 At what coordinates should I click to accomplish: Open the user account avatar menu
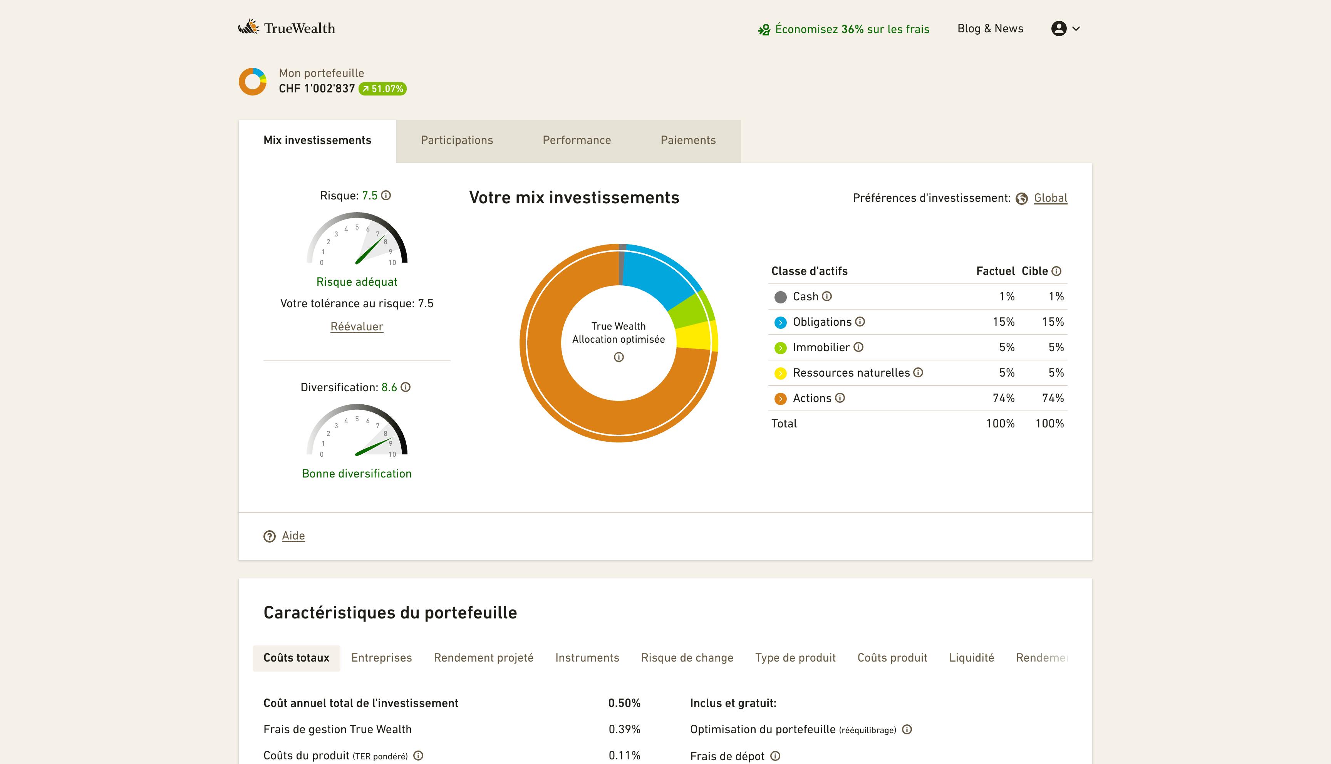(x=1065, y=28)
